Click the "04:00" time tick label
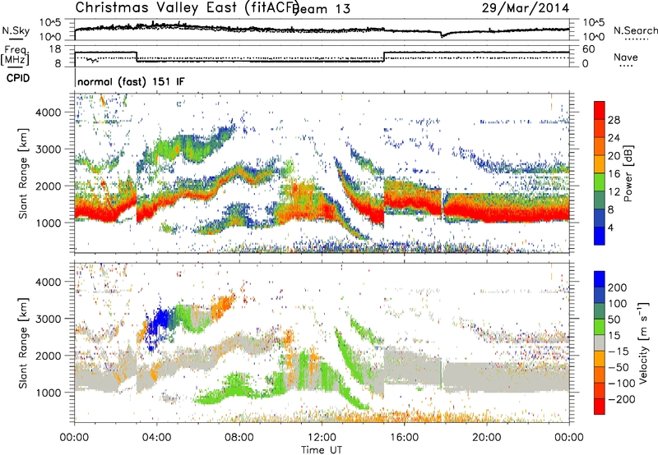The width and height of the screenshot is (658, 455). tap(157, 438)
